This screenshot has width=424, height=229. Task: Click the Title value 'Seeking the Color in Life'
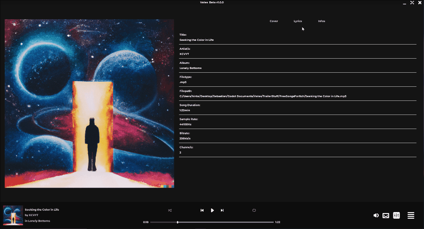click(x=196, y=40)
